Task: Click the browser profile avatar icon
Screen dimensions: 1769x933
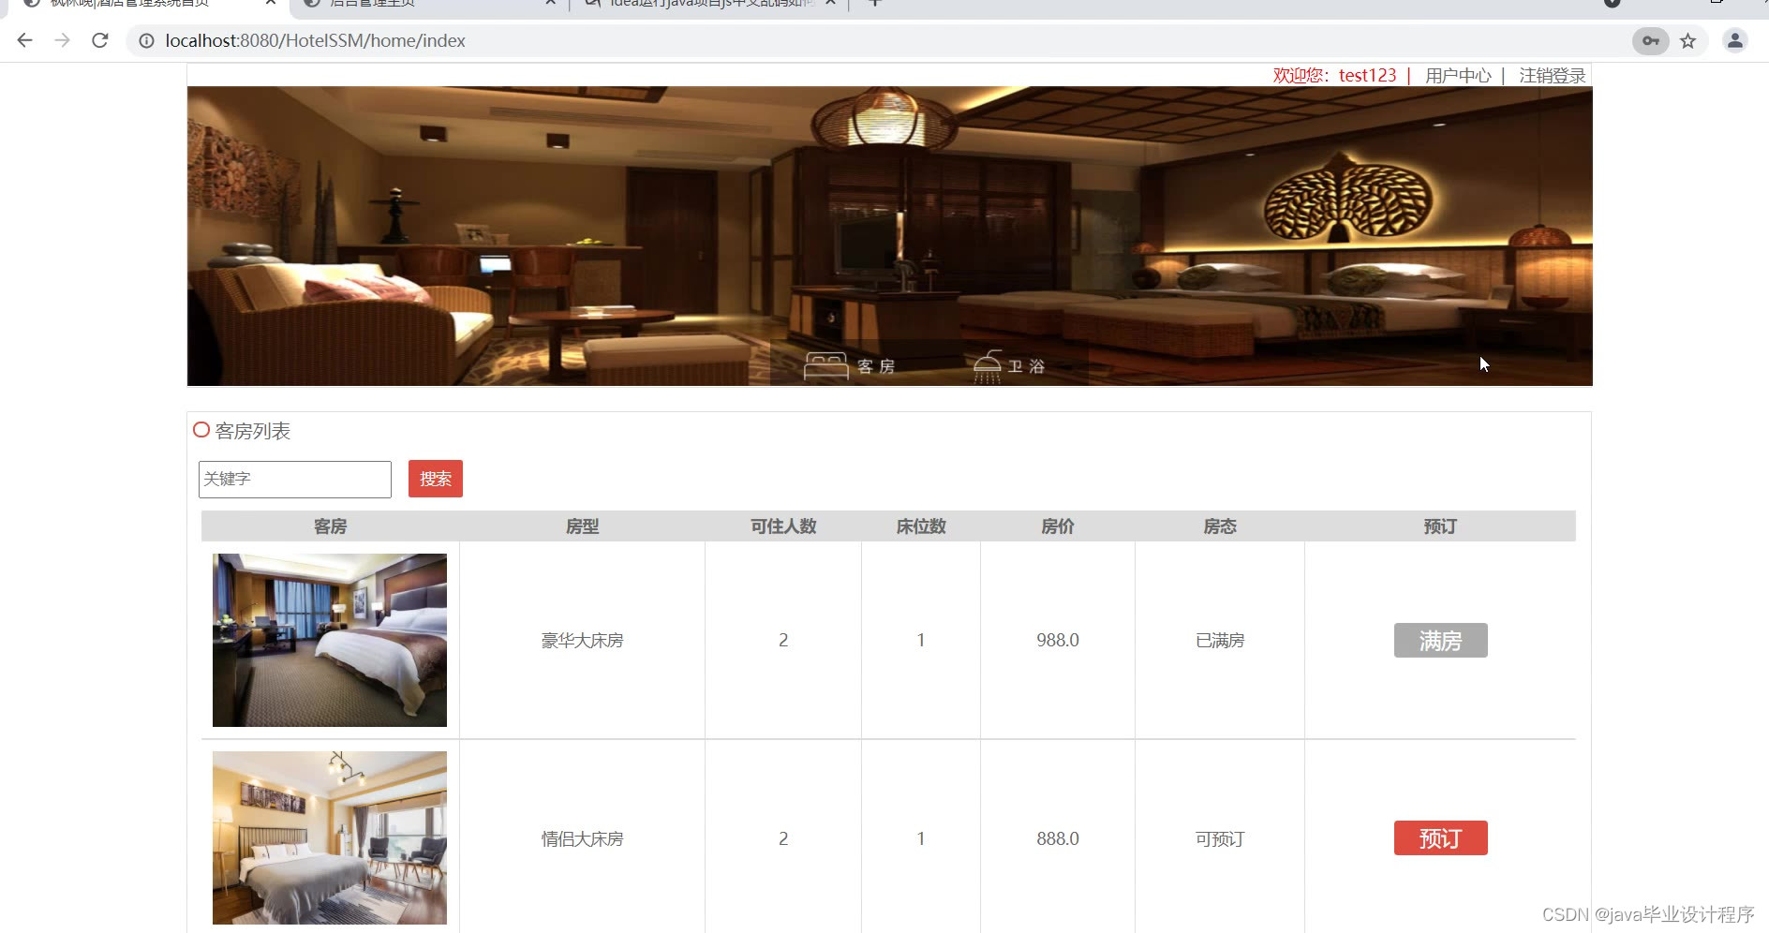Action: point(1735,41)
